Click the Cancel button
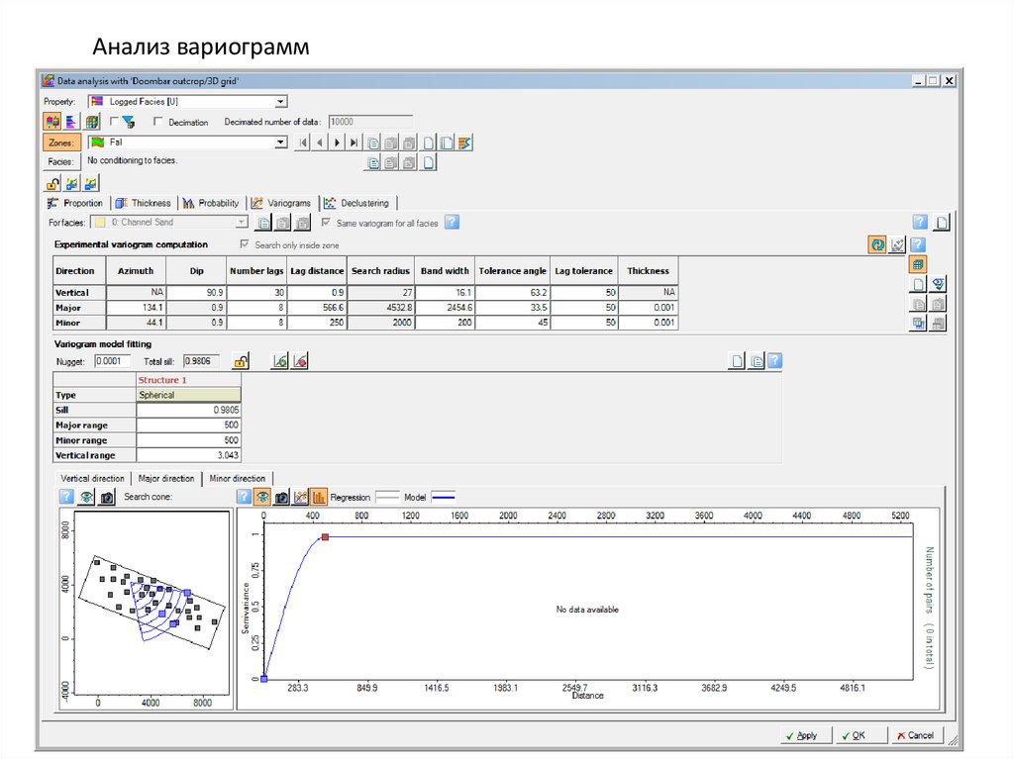The image size is (1014, 759). [916, 735]
